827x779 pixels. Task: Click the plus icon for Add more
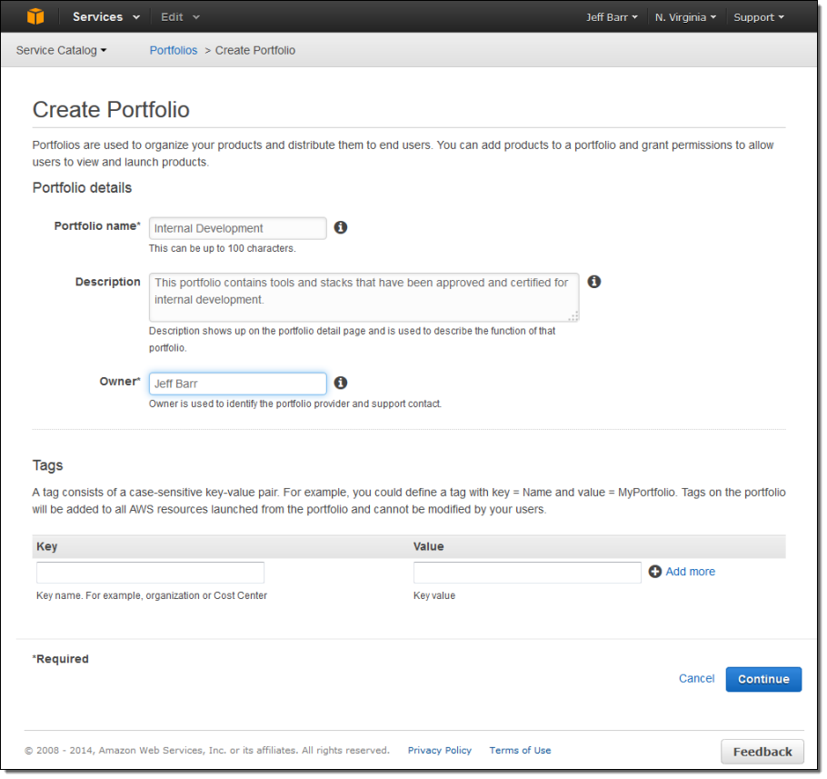pos(655,572)
